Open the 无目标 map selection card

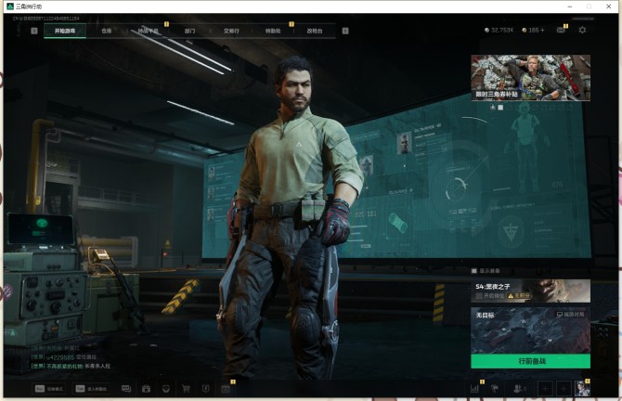[x=530, y=330]
